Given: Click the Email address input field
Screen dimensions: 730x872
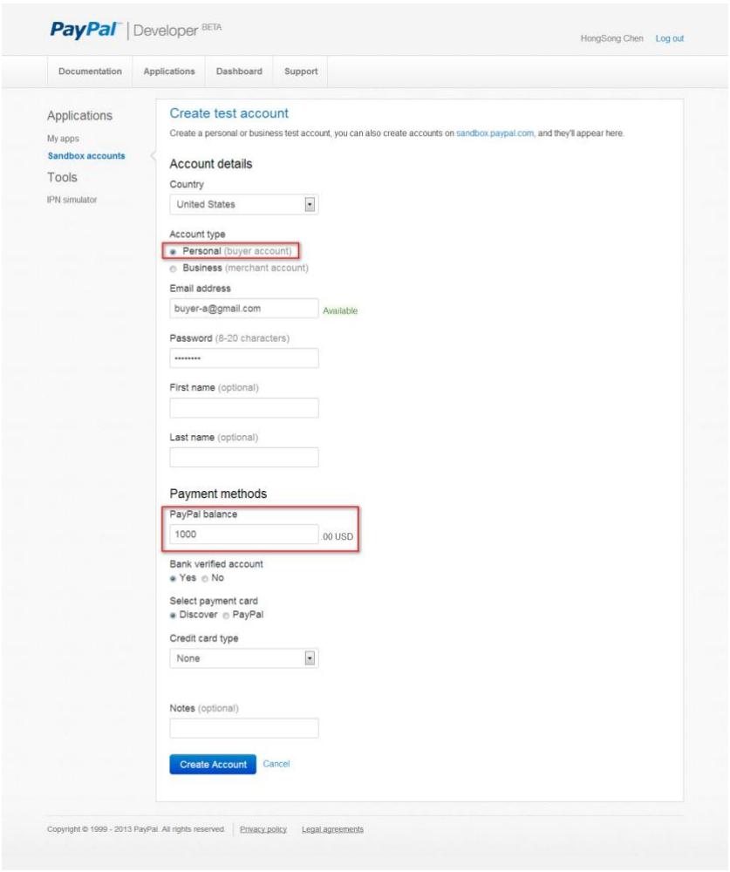Looking at the screenshot, I should (x=243, y=309).
